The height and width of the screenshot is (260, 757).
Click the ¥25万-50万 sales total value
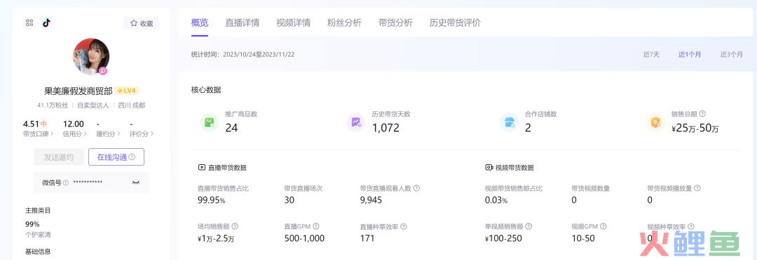(x=695, y=129)
